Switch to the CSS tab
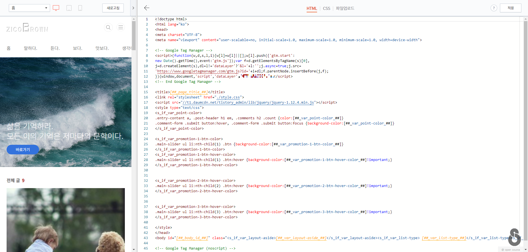The height and width of the screenshot is (252, 528). pos(326,9)
